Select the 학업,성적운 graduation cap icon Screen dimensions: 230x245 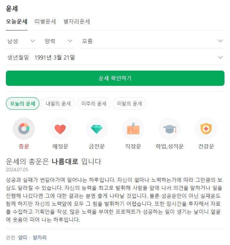(169, 129)
